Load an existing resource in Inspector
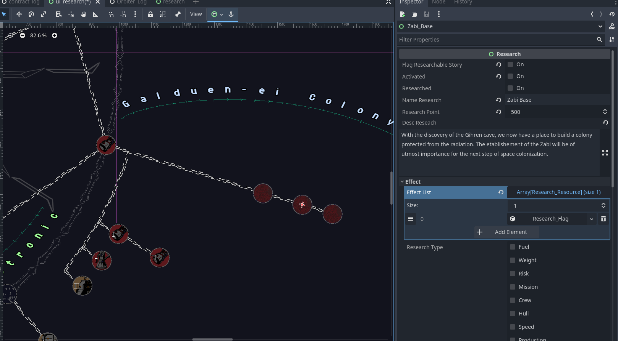The image size is (618, 341). click(414, 14)
